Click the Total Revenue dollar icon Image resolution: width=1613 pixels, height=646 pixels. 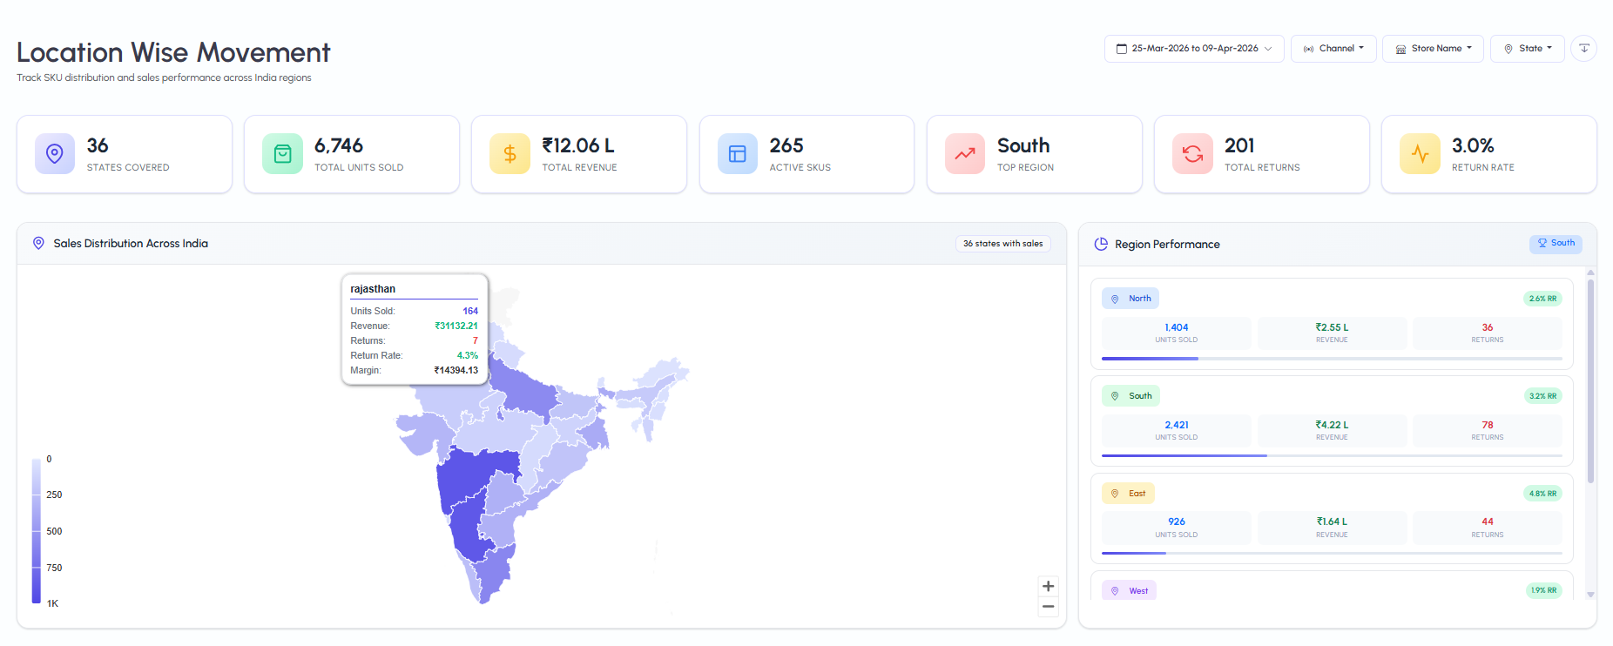click(510, 154)
